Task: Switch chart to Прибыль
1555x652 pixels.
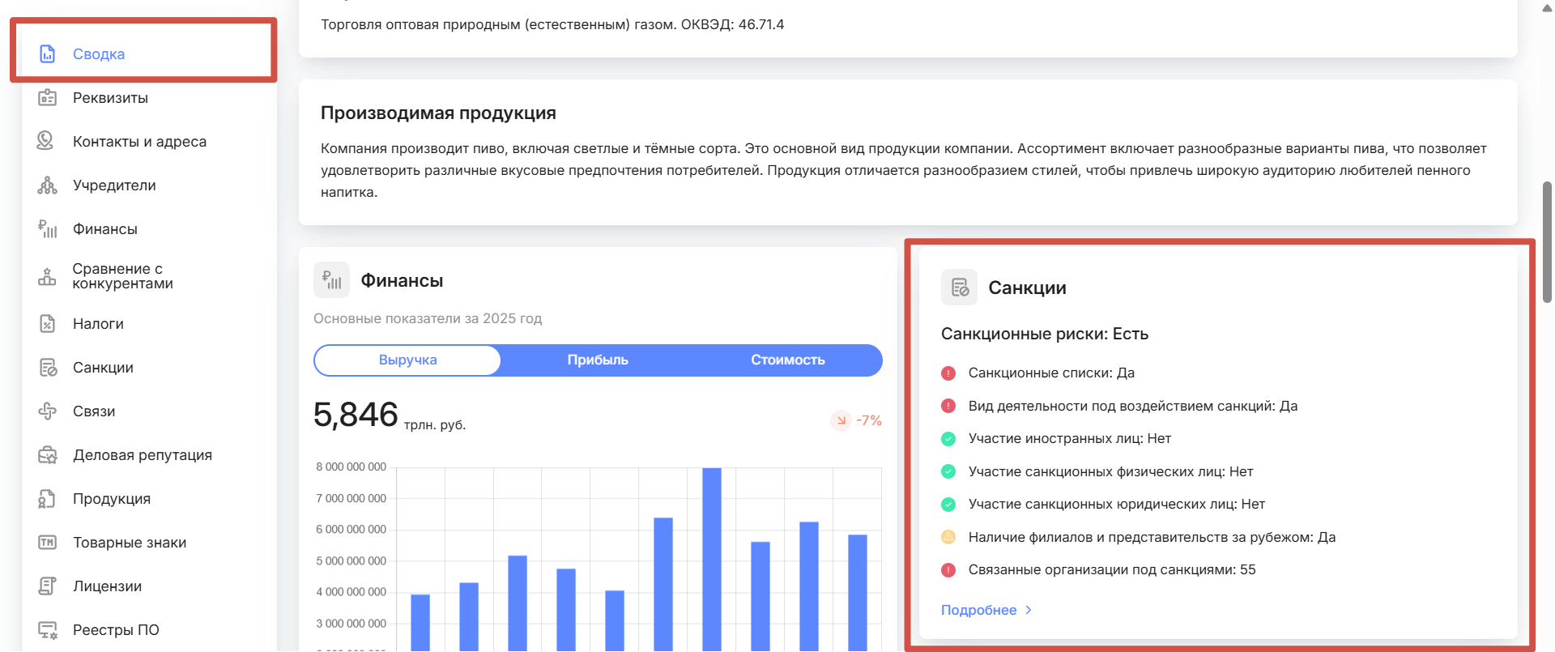Action: coord(598,360)
